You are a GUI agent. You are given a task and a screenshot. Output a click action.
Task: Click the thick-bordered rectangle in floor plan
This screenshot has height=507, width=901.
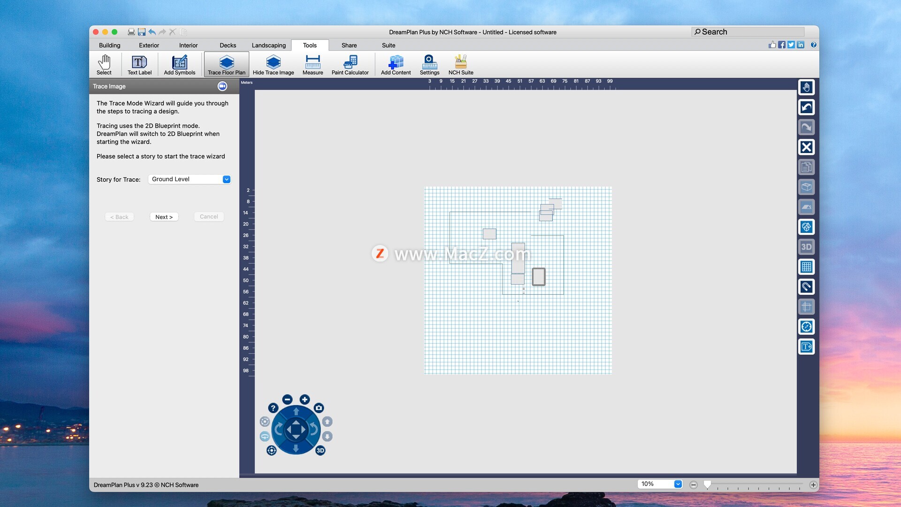pos(539,277)
